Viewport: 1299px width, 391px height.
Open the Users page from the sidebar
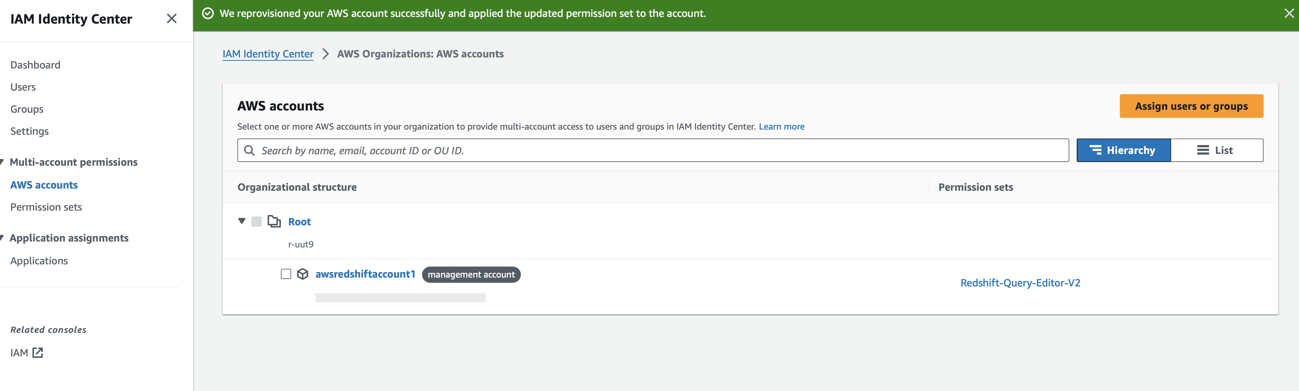pos(23,87)
